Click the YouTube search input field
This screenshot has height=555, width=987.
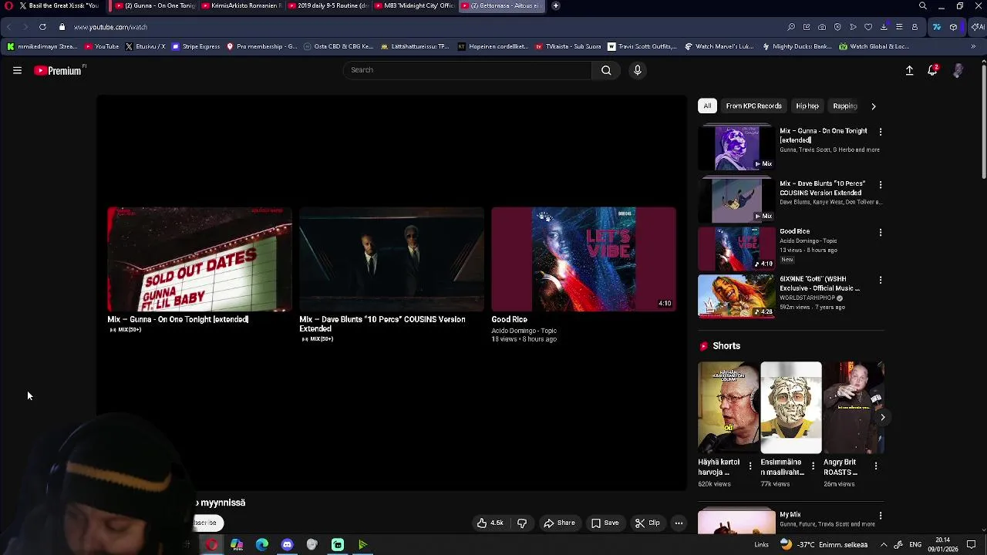[x=467, y=70]
